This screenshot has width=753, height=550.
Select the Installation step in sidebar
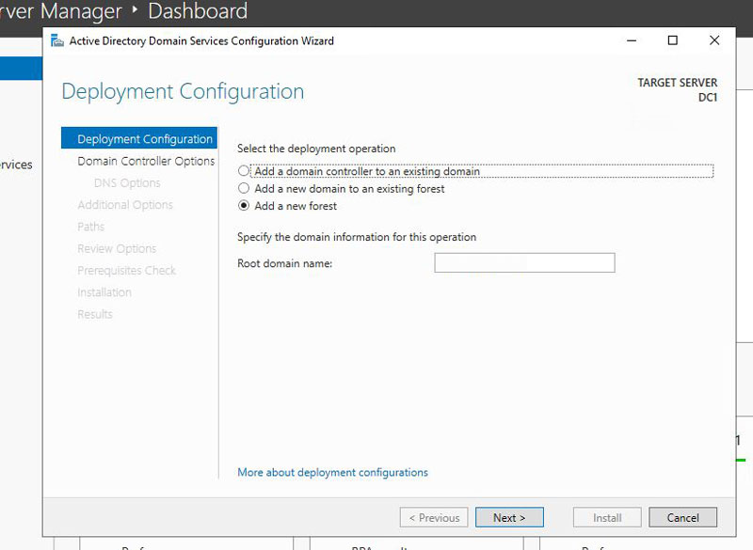point(104,292)
